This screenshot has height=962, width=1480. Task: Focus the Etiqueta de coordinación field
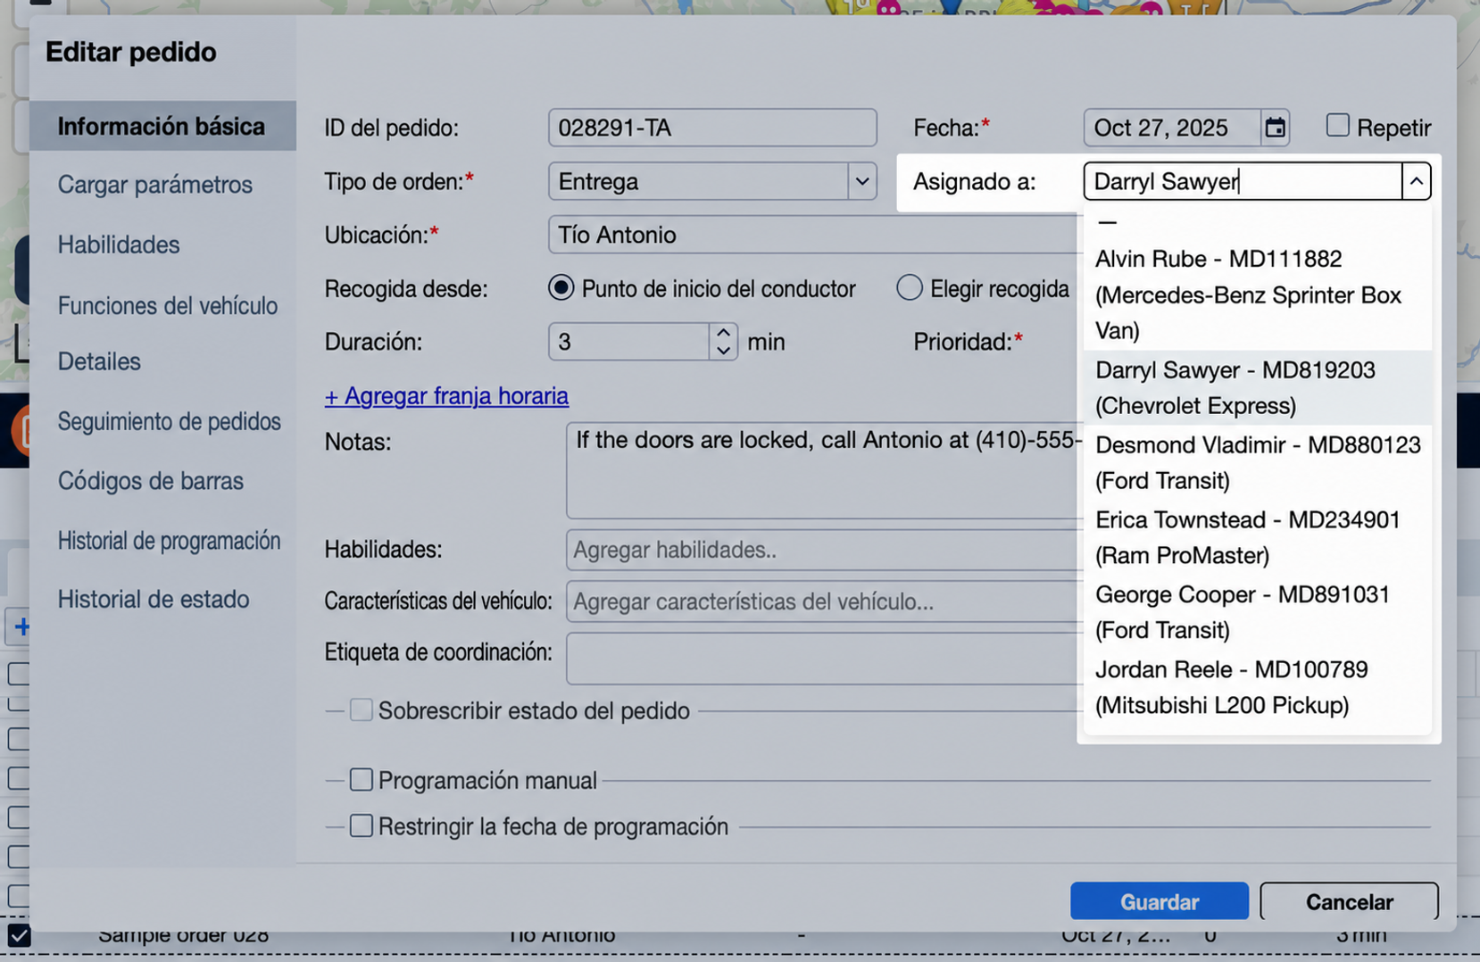[823, 659]
